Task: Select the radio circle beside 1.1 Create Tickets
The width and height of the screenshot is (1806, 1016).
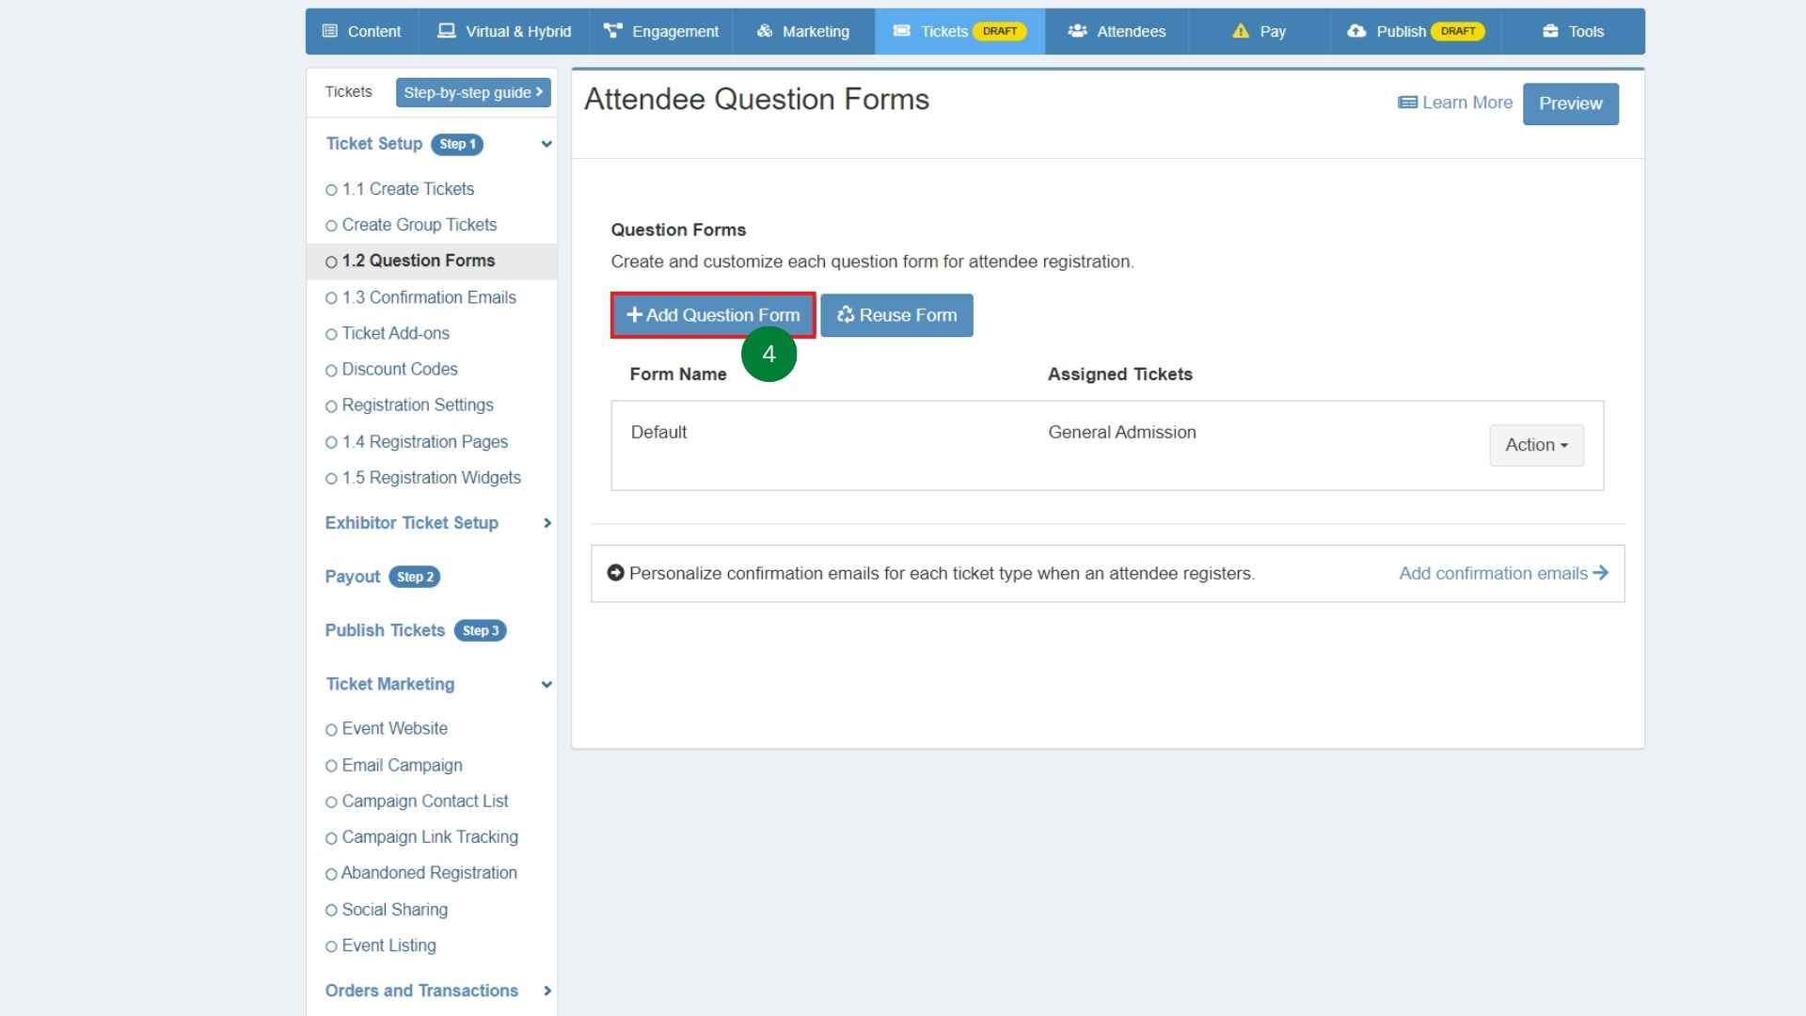Action: coord(330,189)
